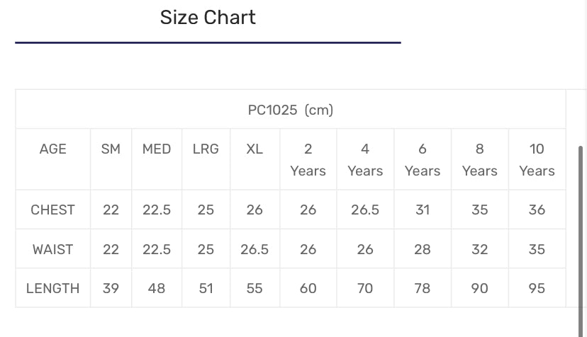Click the 8 Years column header
This screenshot has width=587, height=337.
480,160
